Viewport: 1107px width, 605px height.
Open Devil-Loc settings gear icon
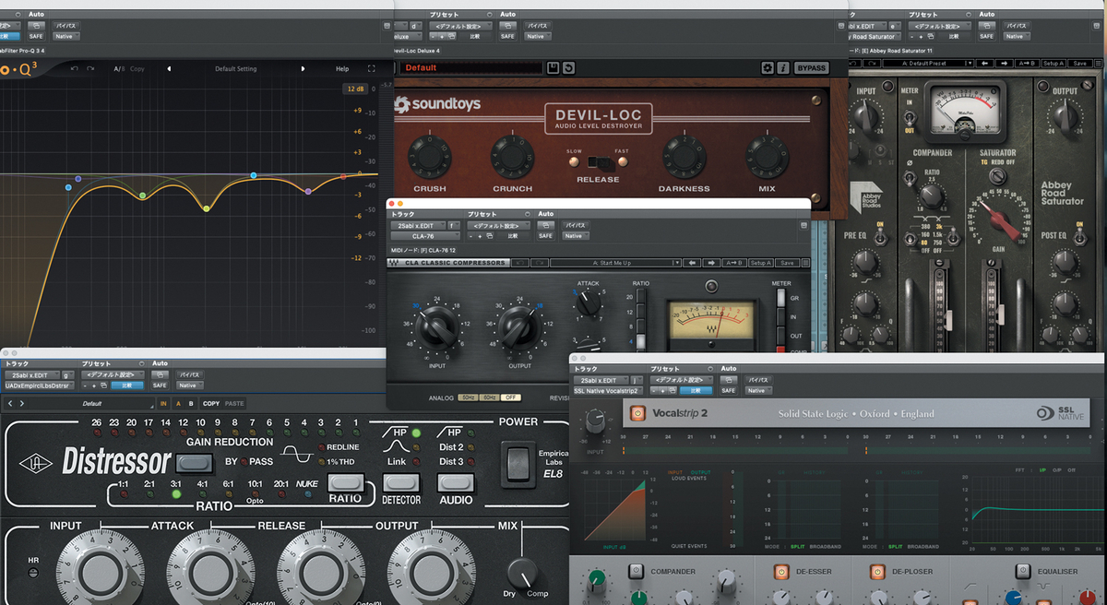(x=768, y=68)
